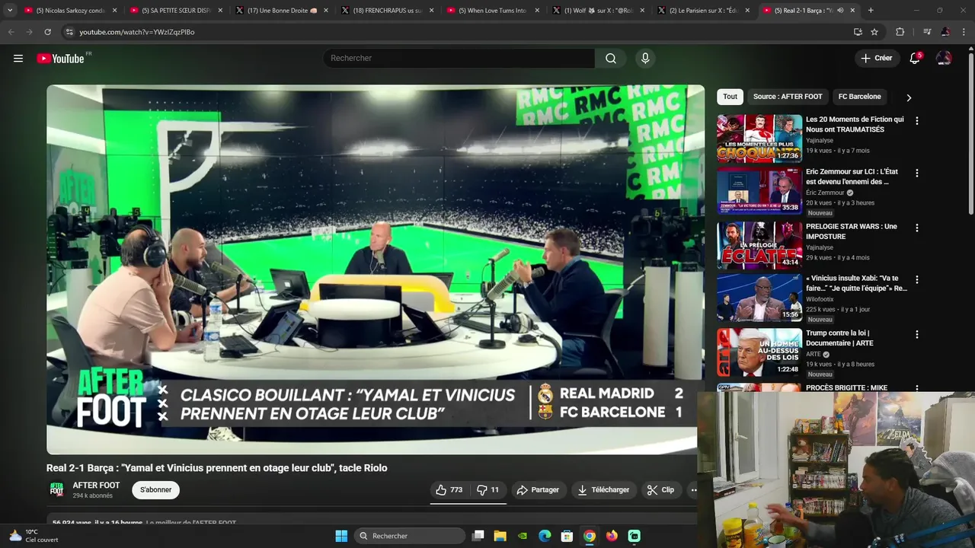This screenshot has height=548, width=975.
Task: Dislike the video with thumbs down
Action: 488,489
